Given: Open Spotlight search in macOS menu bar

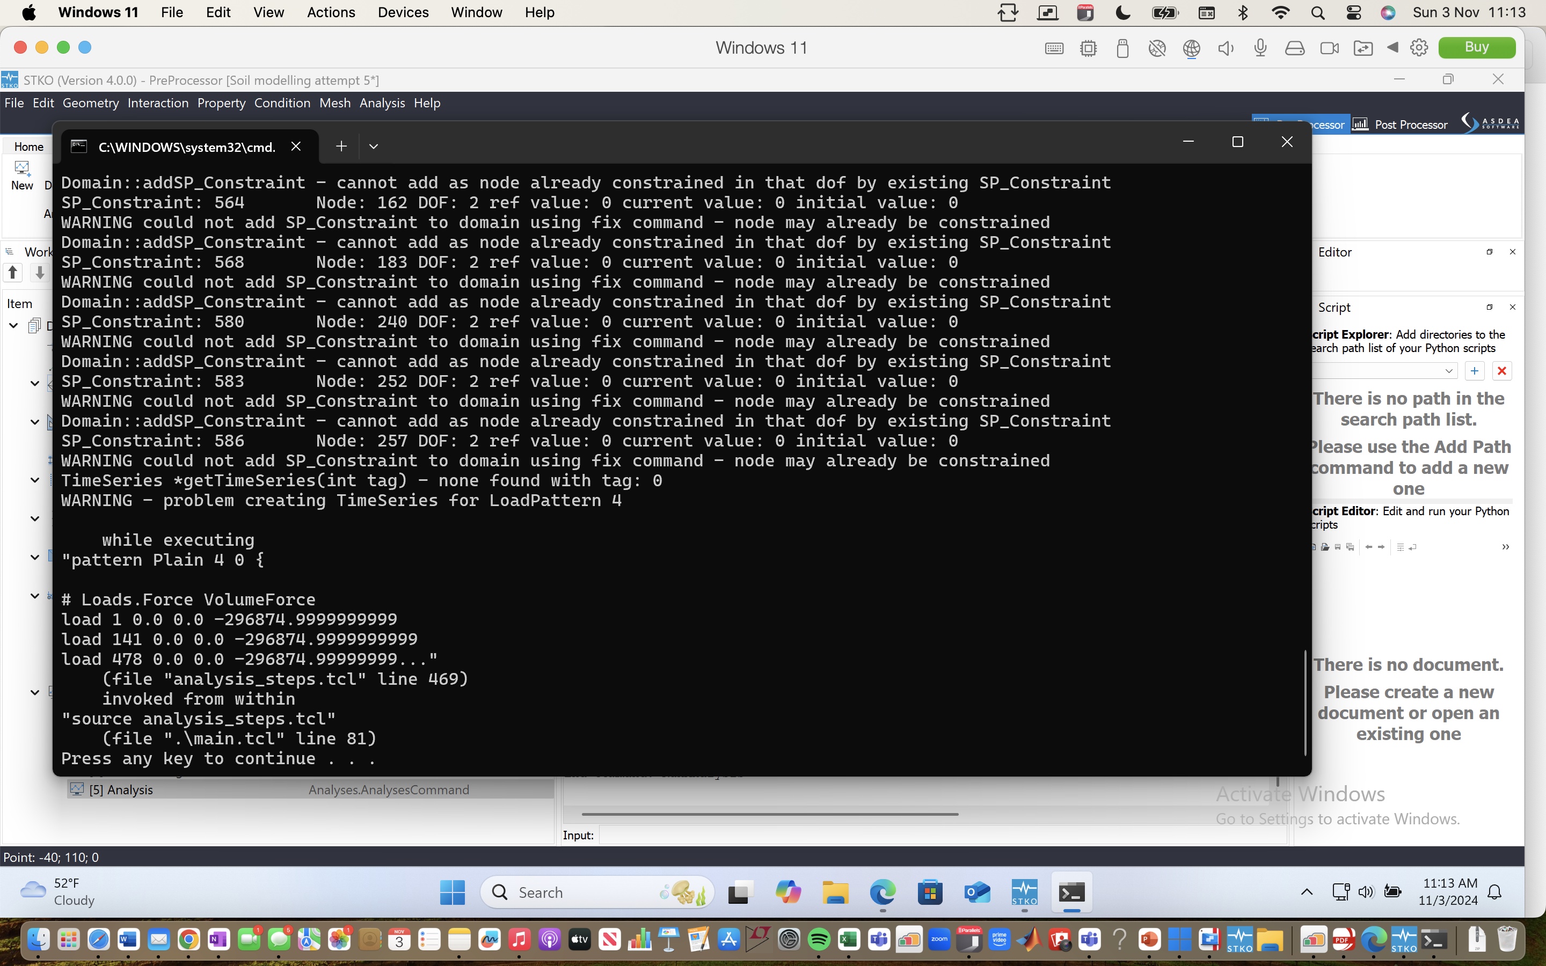Looking at the screenshot, I should tap(1317, 12).
